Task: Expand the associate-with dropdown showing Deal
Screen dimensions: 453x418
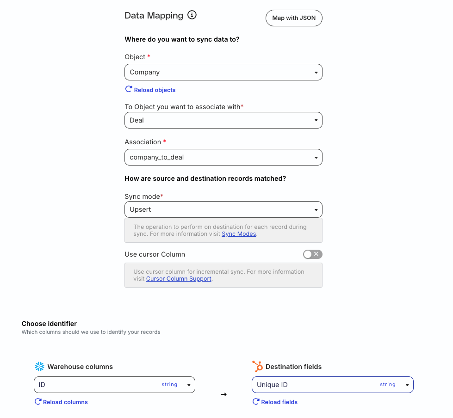Action: click(223, 120)
